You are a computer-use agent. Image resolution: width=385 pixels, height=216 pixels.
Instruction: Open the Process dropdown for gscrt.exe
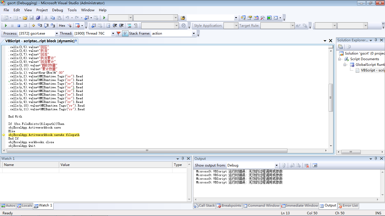click(x=56, y=33)
